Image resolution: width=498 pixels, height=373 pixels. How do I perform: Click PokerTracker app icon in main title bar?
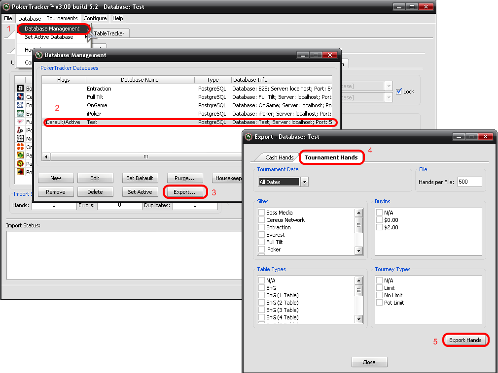(6, 7)
